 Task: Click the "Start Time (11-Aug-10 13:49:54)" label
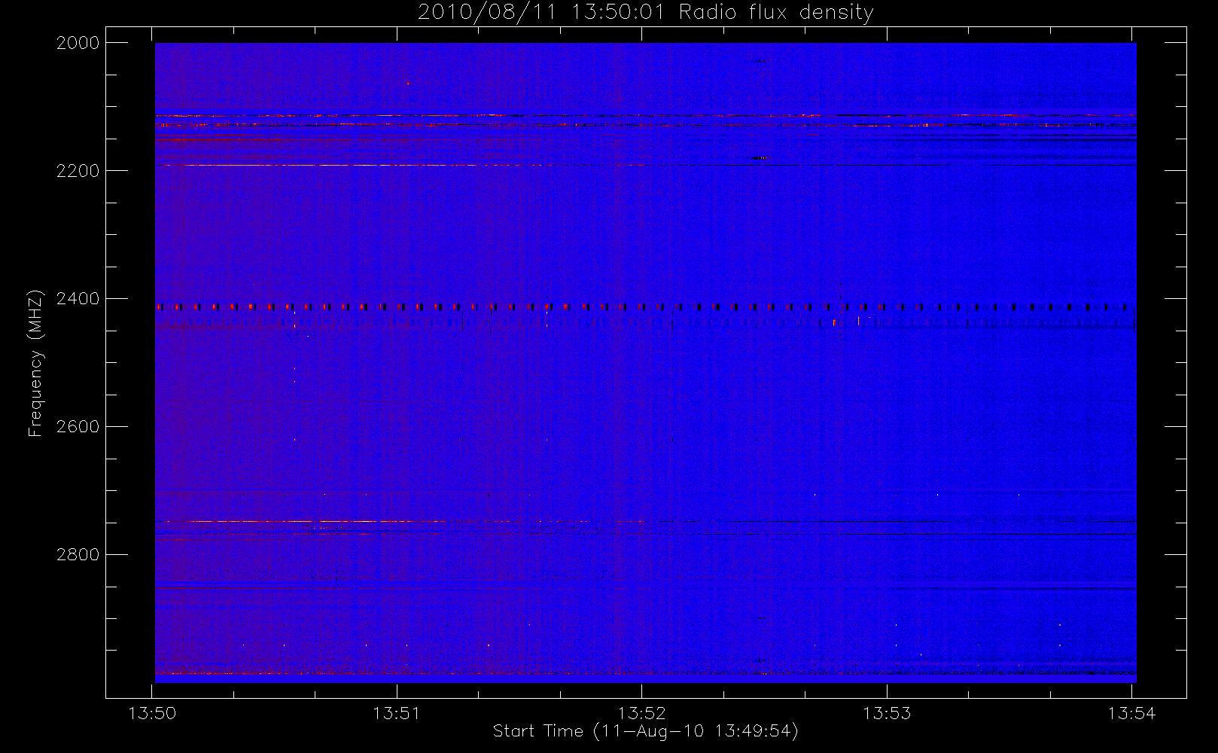coord(646,731)
